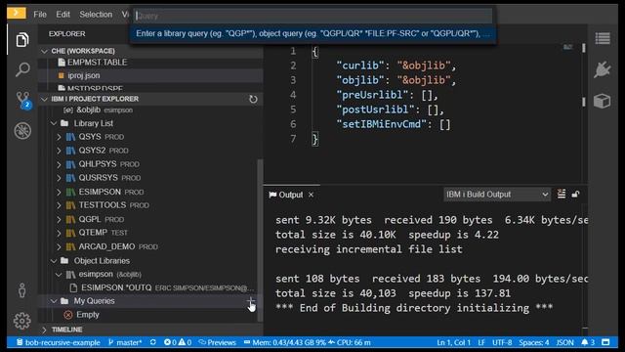
Task: Open the errors and warnings count
Action: (178, 342)
